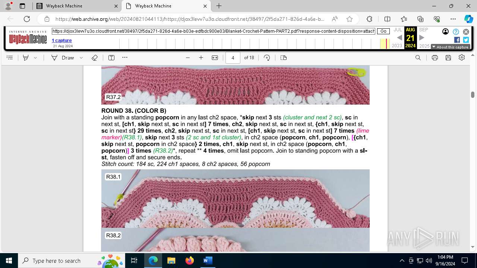Print the PDF document
The image size is (477, 268).
click(435, 58)
